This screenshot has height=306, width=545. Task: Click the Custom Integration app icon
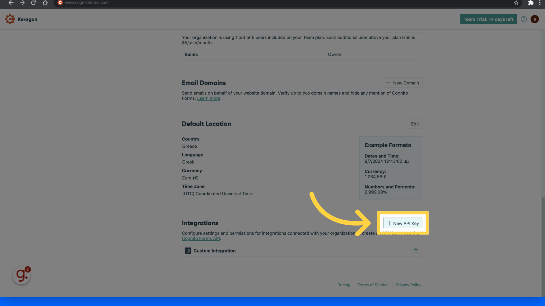point(188,250)
